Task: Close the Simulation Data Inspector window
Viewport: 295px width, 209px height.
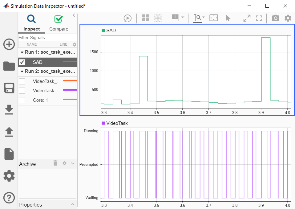Action: click(x=285, y=6)
